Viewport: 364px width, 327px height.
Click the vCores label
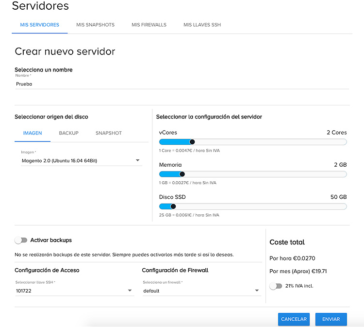[168, 133]
